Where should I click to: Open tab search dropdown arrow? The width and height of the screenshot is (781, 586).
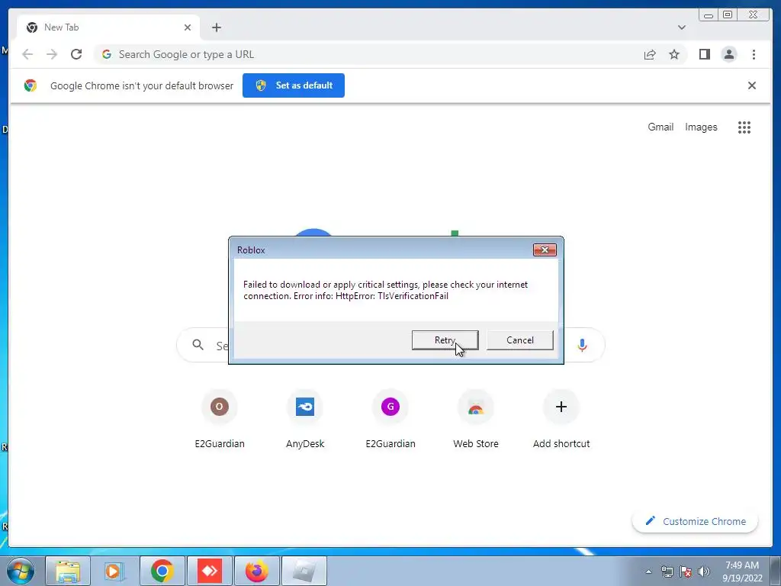coord(681,27)
